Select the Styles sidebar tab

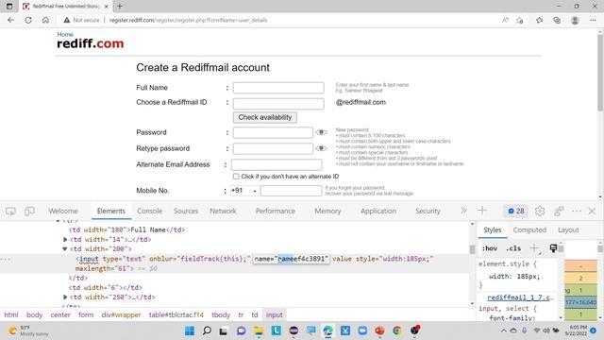click(493, 229)
